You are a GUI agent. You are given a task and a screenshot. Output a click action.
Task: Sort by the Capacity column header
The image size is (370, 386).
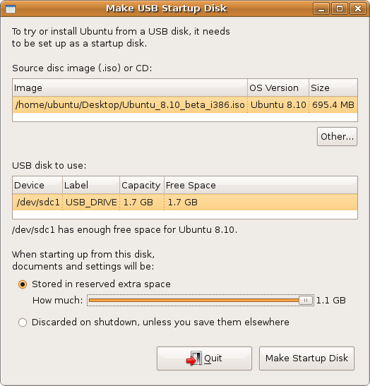(x=142, y=185)
